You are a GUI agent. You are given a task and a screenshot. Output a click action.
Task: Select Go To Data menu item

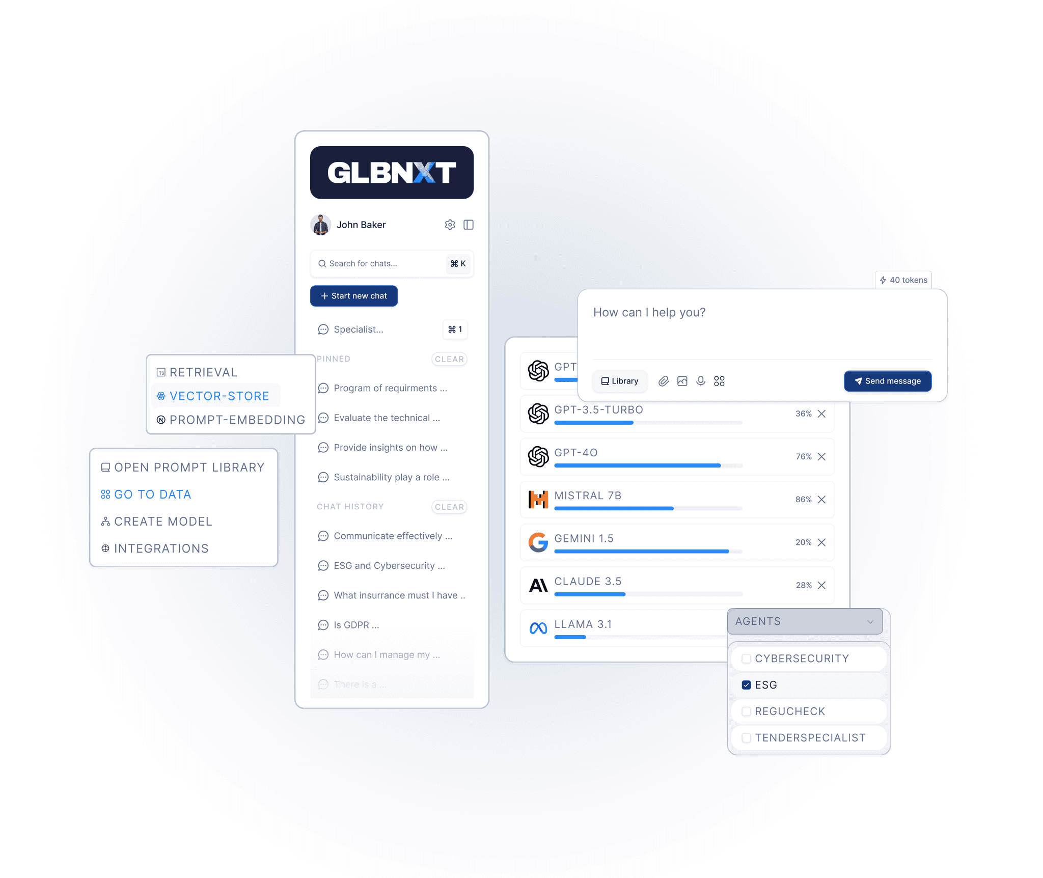tap(152, 493)
